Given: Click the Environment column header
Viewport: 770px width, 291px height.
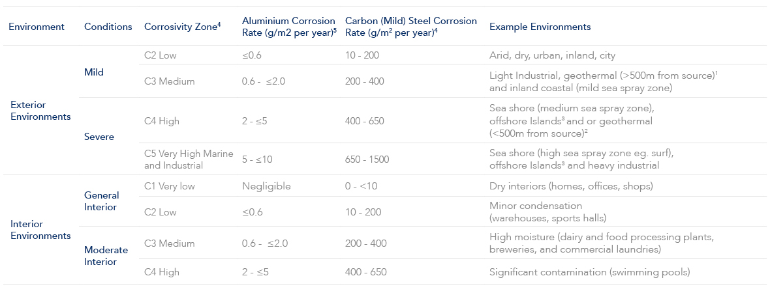Looking at the screenshot, I should point(36,27).
